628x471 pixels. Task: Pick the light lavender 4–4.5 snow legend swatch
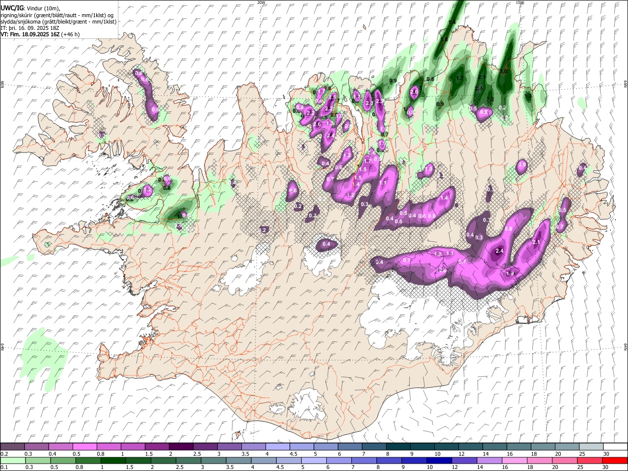point(278,447)
